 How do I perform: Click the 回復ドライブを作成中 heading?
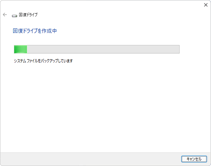(x=35, y=31)
